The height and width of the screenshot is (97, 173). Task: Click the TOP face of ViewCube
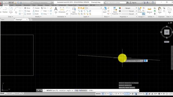[x=167, y=32]
